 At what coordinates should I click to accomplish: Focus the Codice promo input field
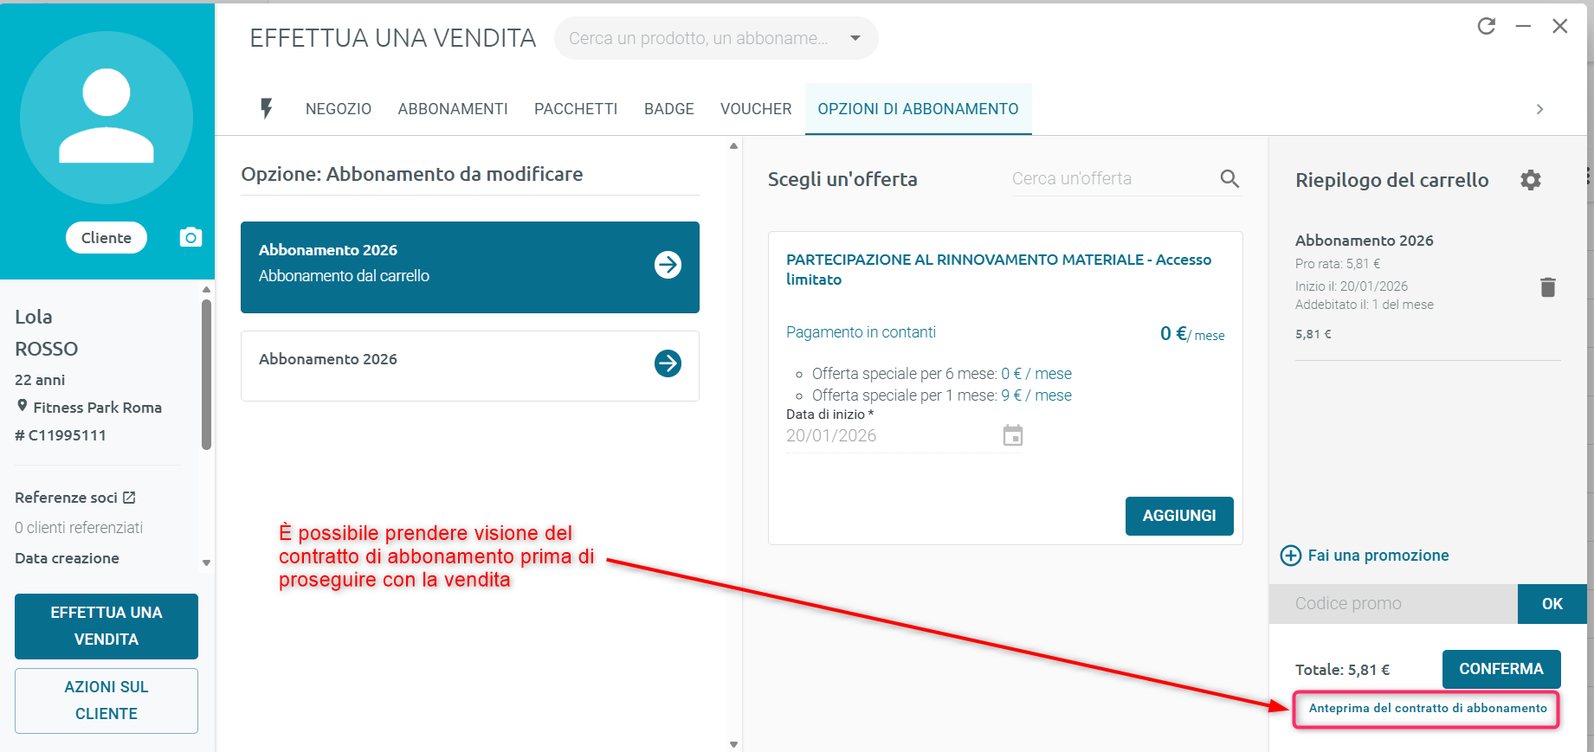pos(1393,604)
